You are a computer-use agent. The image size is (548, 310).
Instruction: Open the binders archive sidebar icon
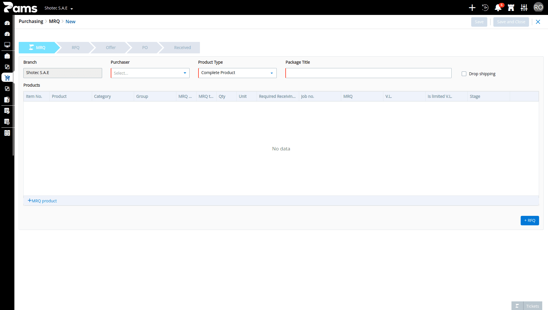(x=7, y=133)
